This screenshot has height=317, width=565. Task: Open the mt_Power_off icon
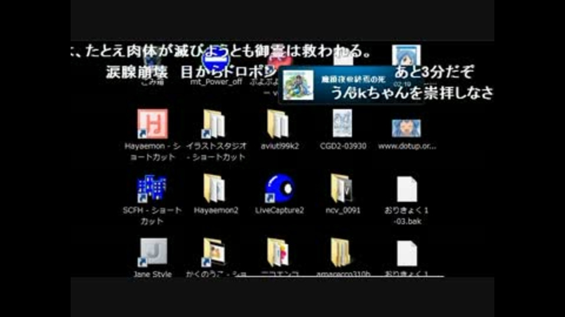[x=215, y=60]
